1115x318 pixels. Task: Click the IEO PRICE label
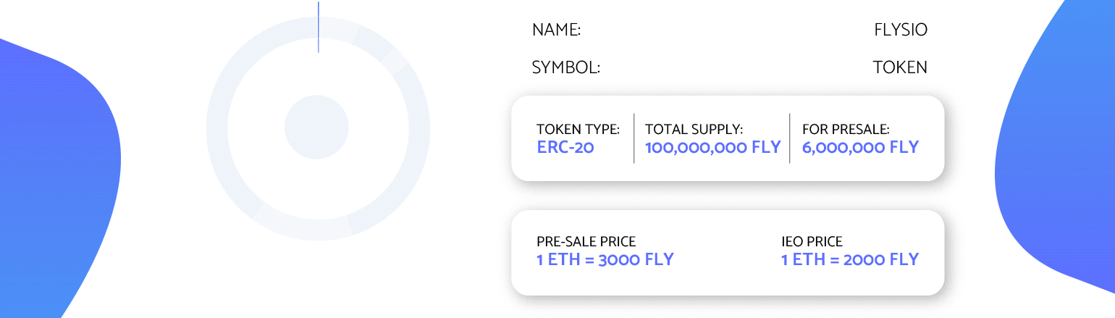812,242
